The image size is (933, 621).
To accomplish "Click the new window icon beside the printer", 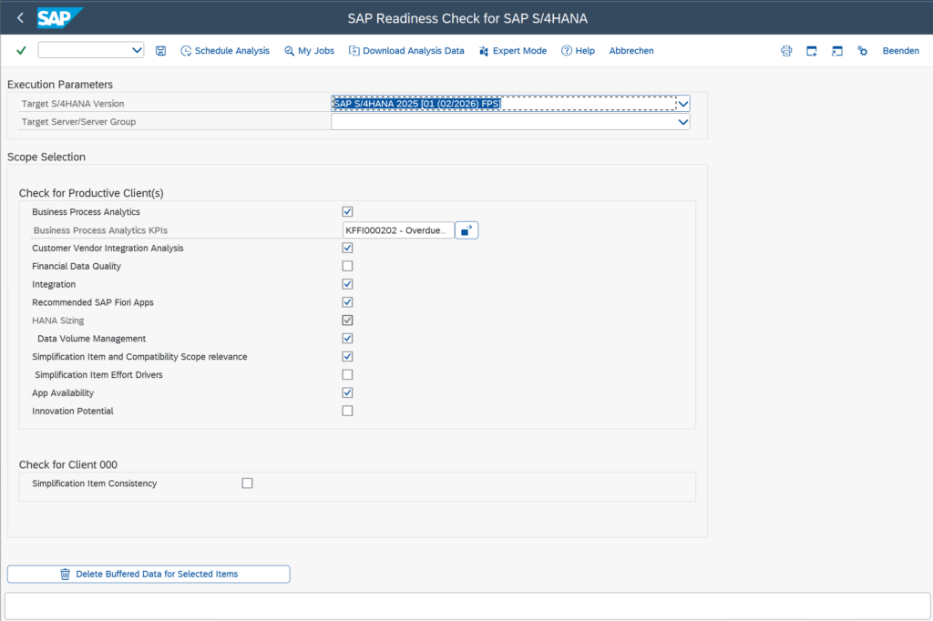I will (x=812, y=51).
